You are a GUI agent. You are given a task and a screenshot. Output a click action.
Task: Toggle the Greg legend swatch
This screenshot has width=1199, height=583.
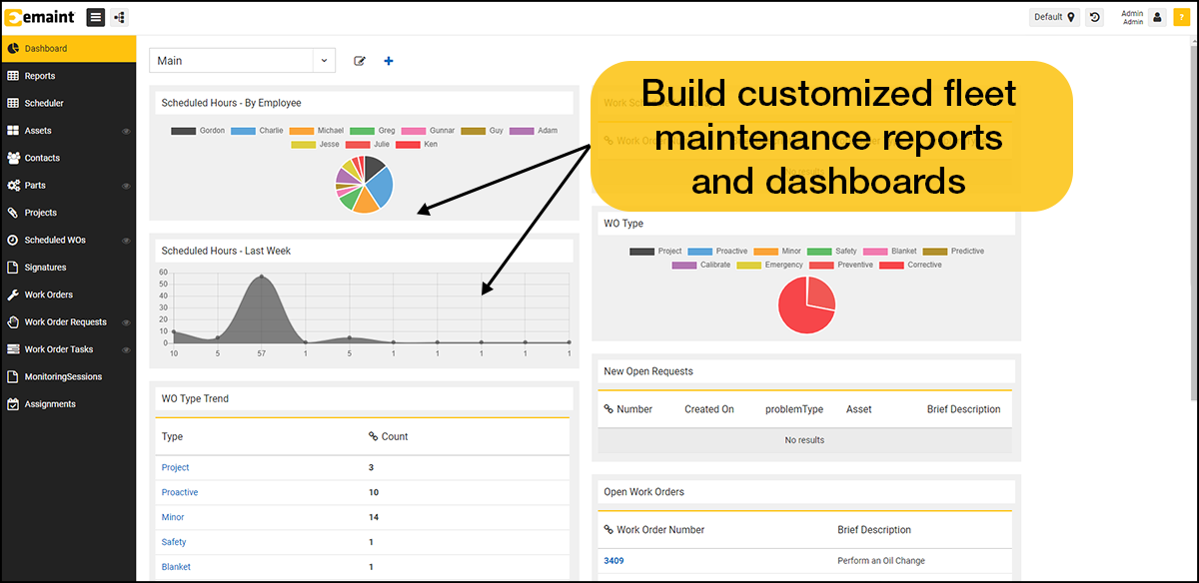coord(362,131)
